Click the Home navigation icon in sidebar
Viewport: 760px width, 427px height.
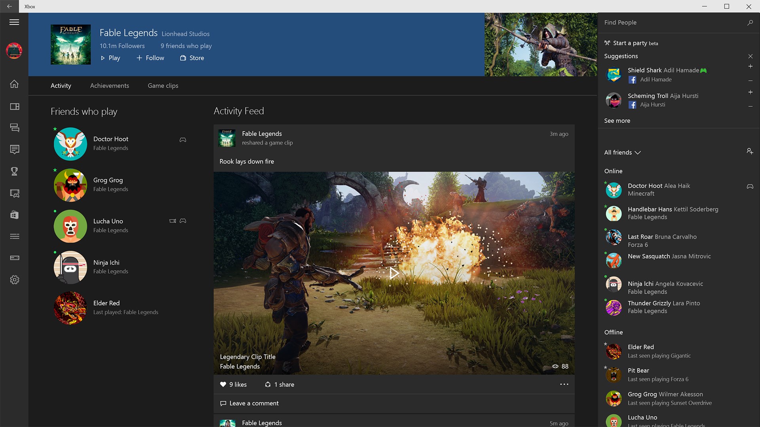coord(14,84)
